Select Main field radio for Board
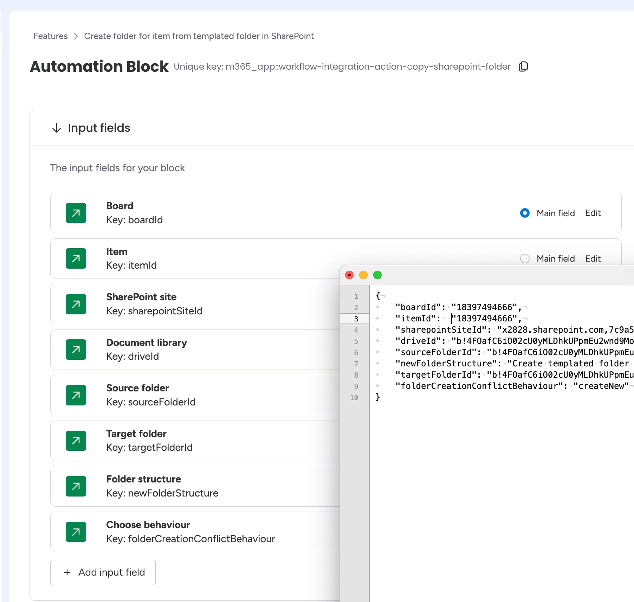 [x=525, y=213]
